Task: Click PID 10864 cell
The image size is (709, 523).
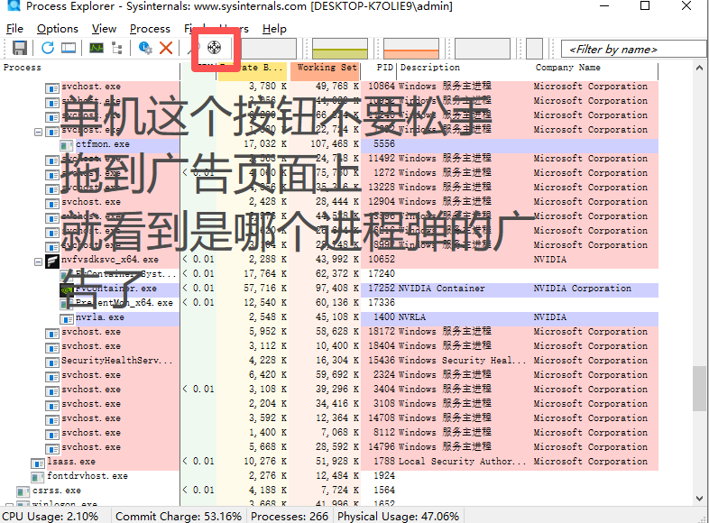Action: (x=382, y=87)
